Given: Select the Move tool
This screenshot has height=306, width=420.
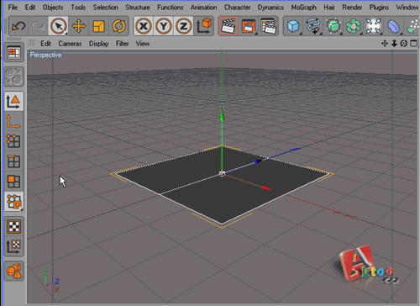Looking at the screenshot, I should coord(79,26).
